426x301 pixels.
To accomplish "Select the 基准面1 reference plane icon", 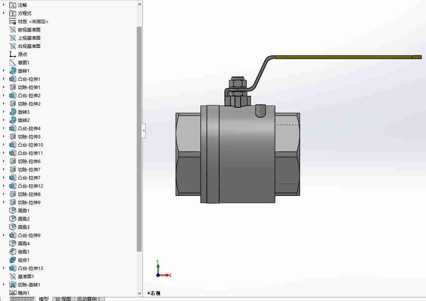I will click(12, 276).
